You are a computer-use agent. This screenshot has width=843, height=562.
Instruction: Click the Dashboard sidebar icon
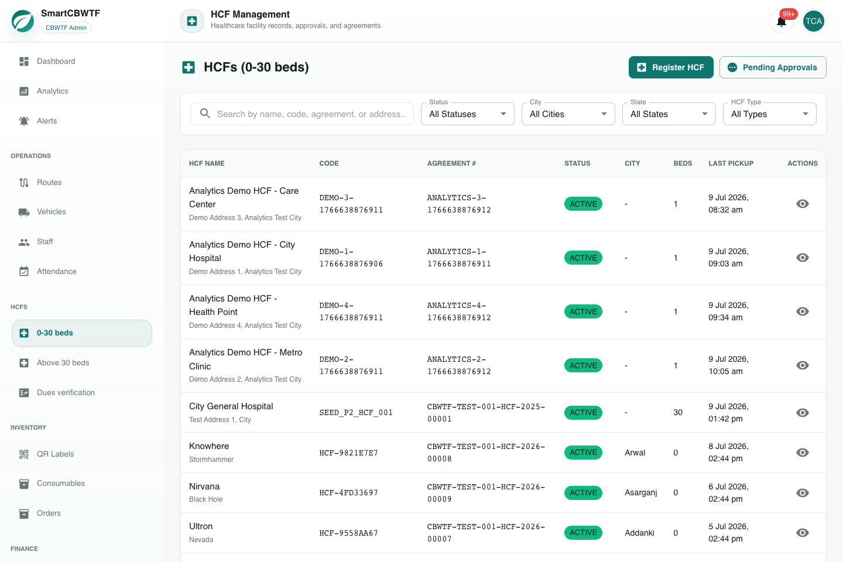pos(24,61)
